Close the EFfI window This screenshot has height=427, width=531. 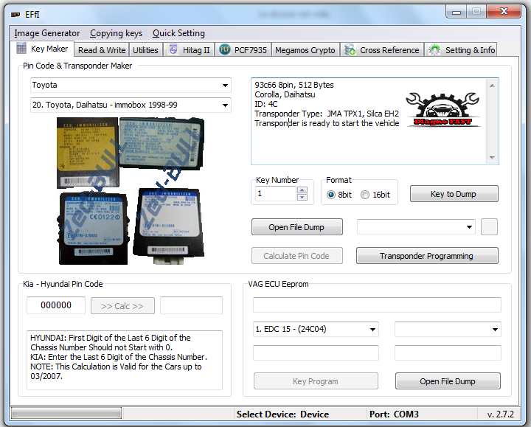[504, 12]
